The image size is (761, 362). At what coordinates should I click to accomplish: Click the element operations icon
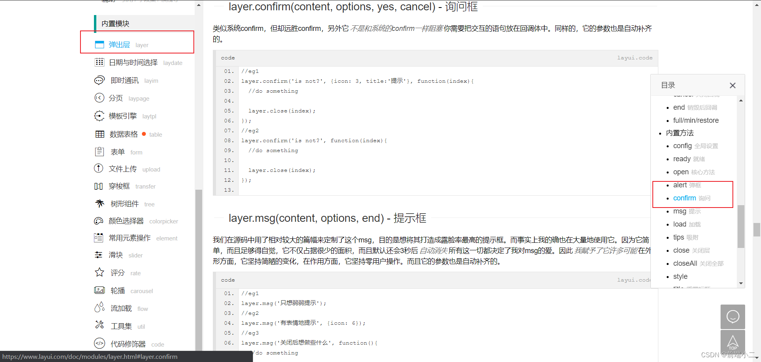tap(99, 238)
